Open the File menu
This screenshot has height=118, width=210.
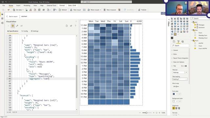4,6
